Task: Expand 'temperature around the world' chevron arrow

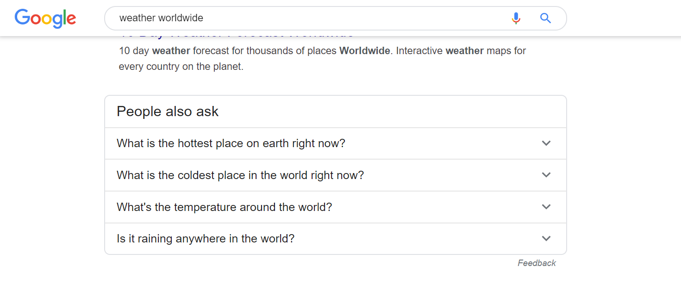Action: point(546,207)
